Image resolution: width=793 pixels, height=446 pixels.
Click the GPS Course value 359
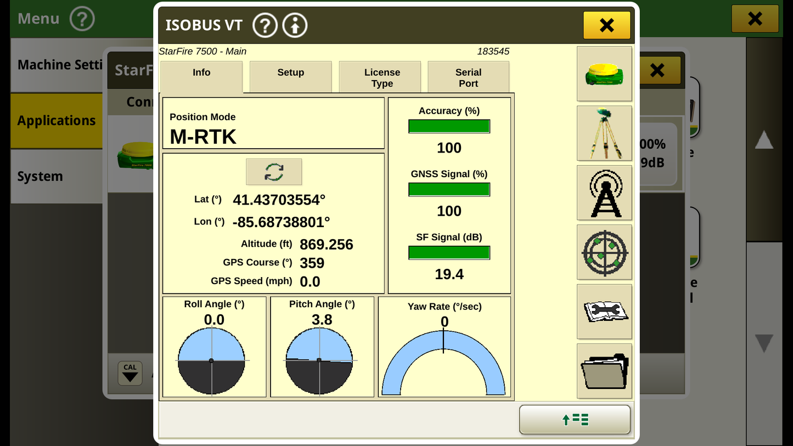[312, 263]
